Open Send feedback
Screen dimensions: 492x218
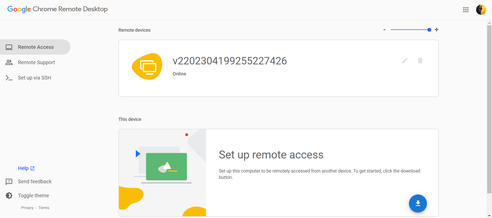(35, 181)
